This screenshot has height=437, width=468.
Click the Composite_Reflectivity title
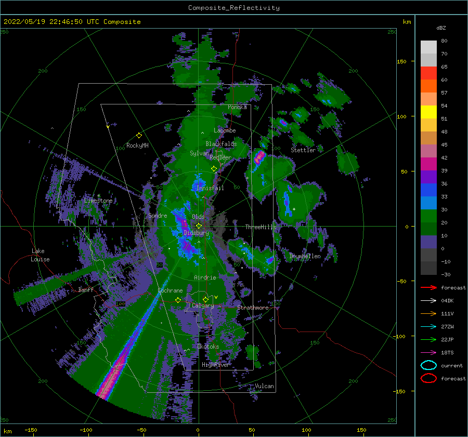pos(234,8)
